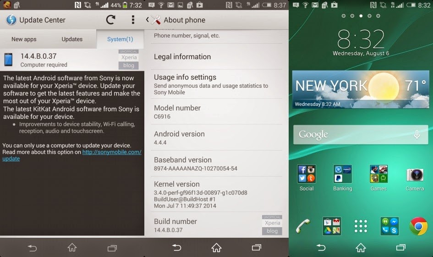The image size is (433, 257).
Task: Go back using About phone header arrow
Action: (147, 20)
